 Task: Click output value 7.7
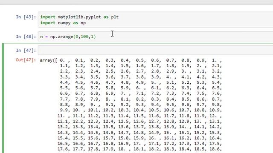click(64, 99)
